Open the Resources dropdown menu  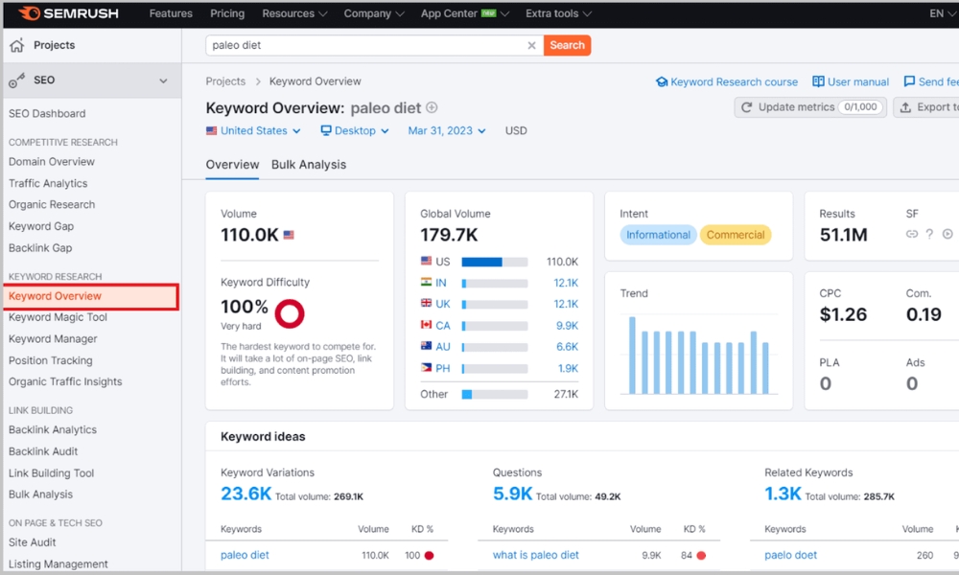click(294, 13)
